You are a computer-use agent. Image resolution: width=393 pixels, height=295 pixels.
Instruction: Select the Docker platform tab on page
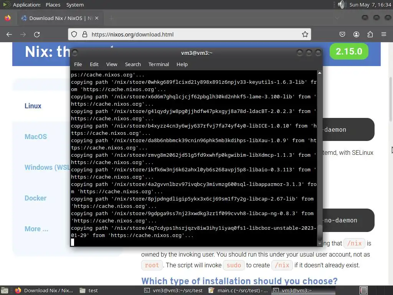(x=35, y=198)
